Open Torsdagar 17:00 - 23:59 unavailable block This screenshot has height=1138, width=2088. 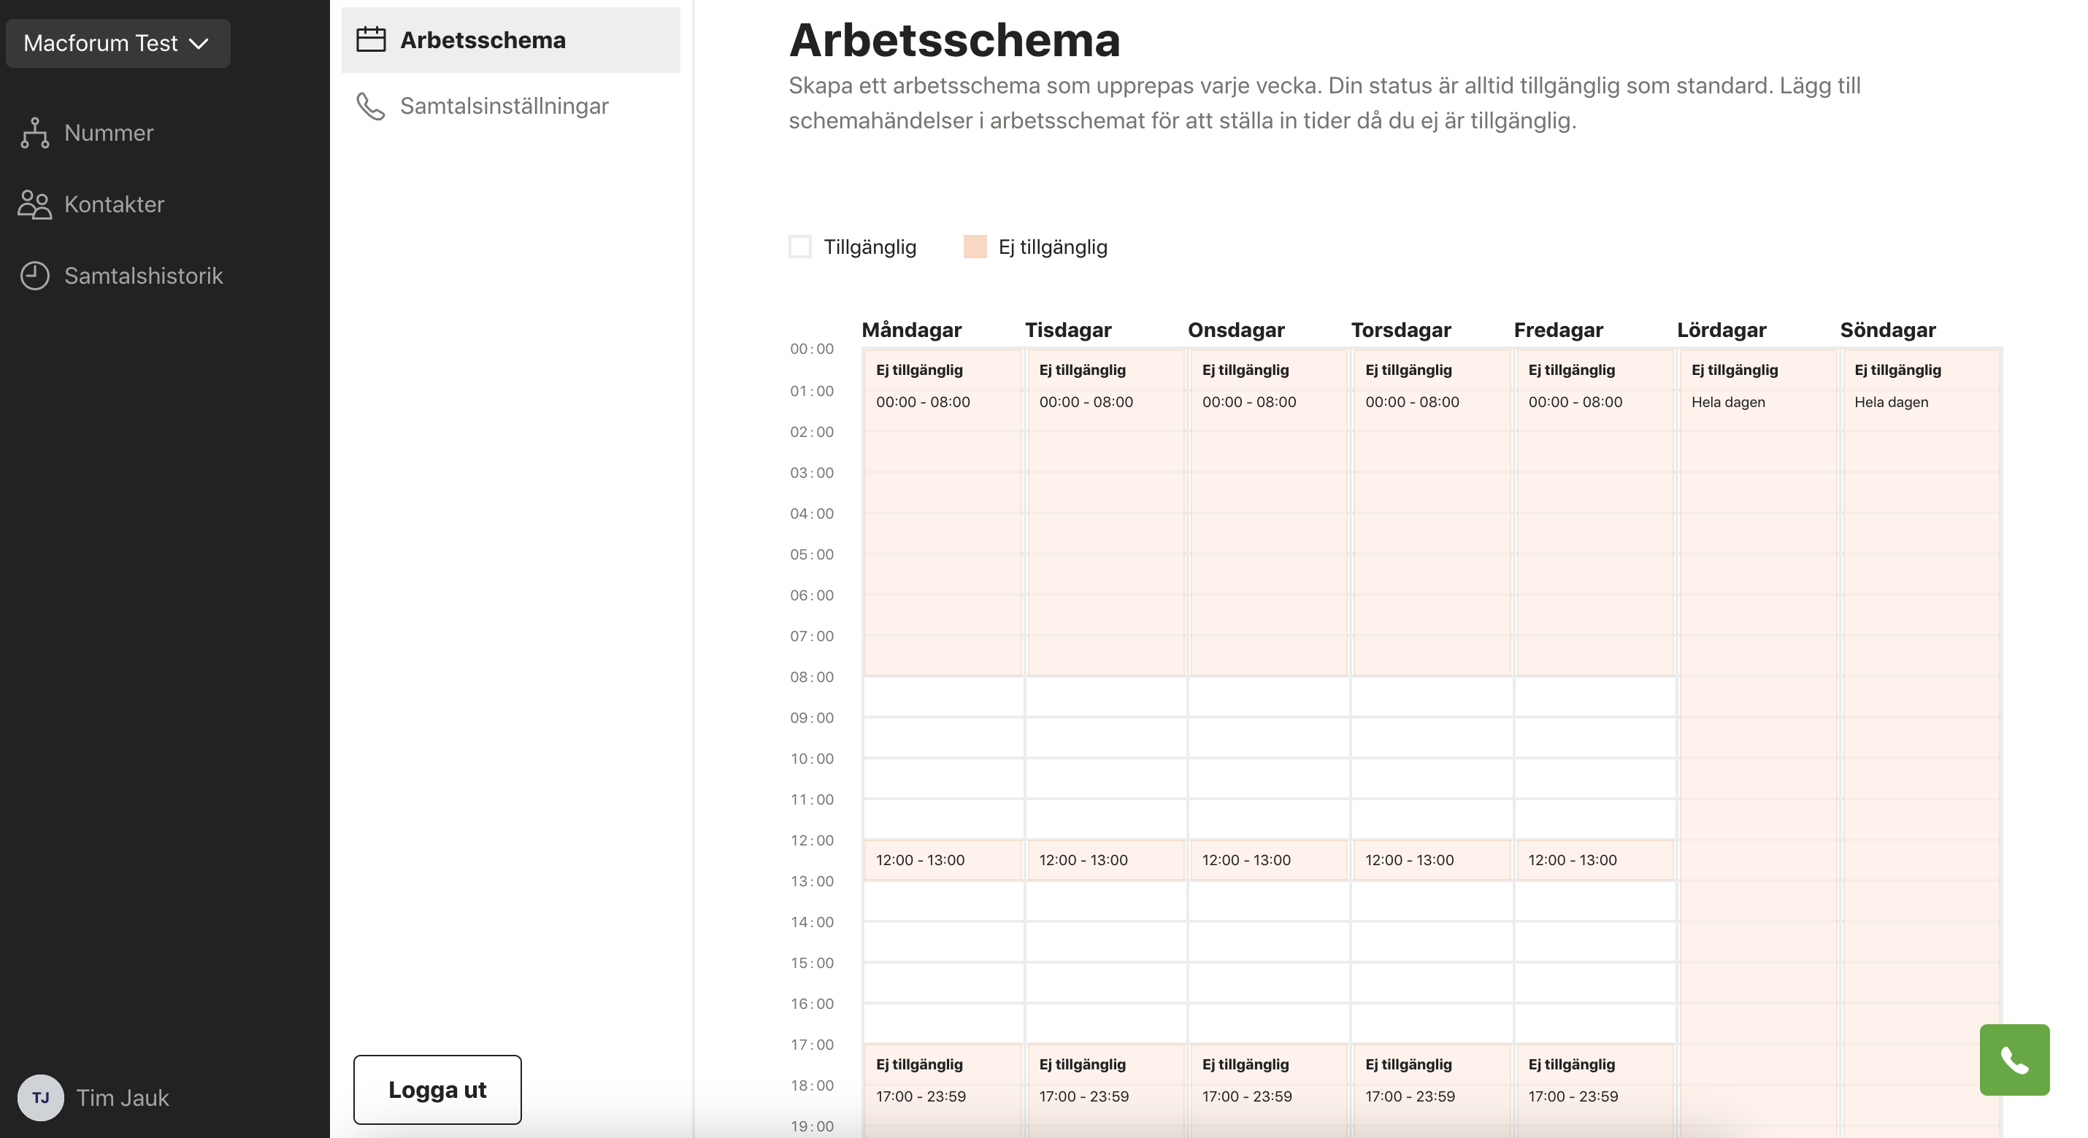[x=1432, y=1091]
